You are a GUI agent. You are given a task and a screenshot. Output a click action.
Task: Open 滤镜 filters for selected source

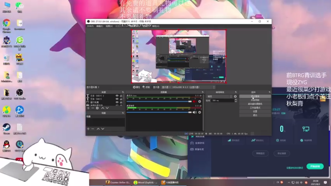click(x=146, y=87)
